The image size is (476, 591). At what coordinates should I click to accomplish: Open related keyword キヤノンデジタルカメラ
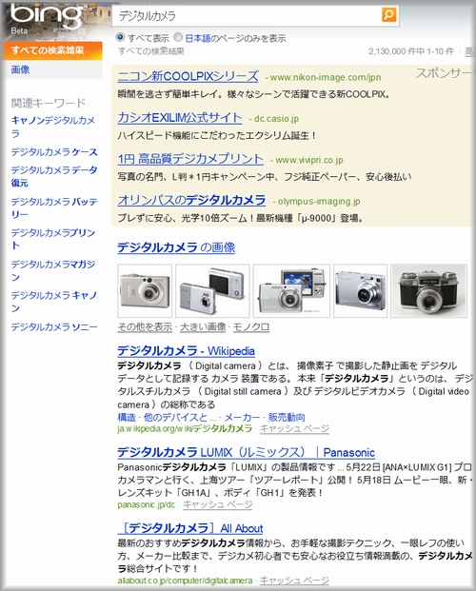pyautogui.click(x=52, y=127)
